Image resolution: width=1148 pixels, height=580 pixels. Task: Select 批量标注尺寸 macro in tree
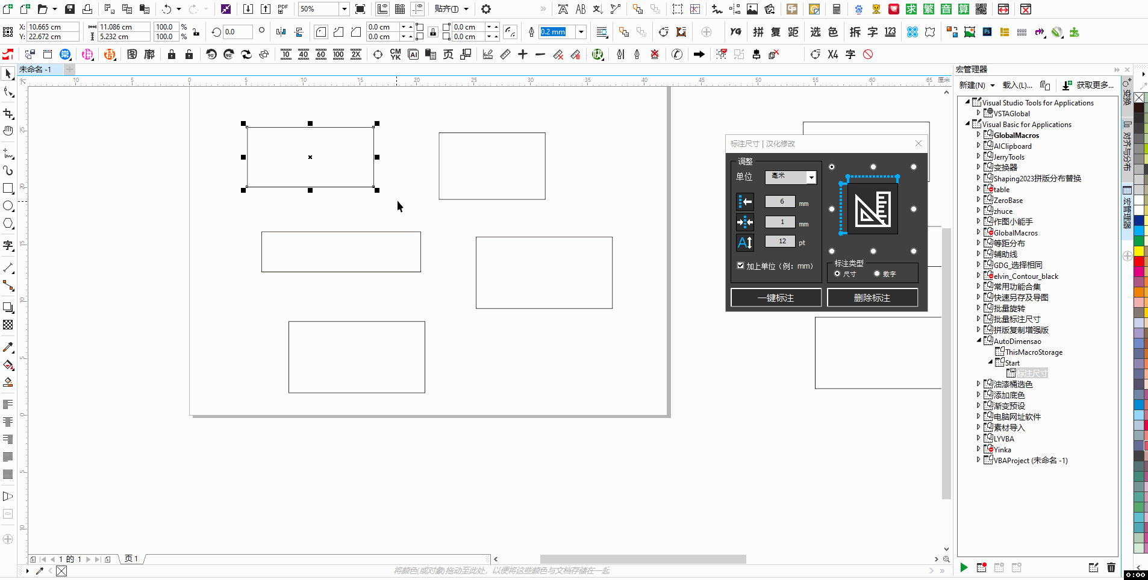(x=1017, y=319)
